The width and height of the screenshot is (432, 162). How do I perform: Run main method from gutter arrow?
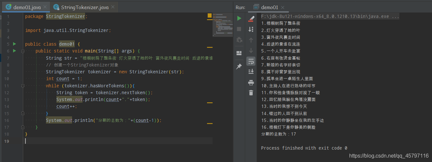(14, 51)
